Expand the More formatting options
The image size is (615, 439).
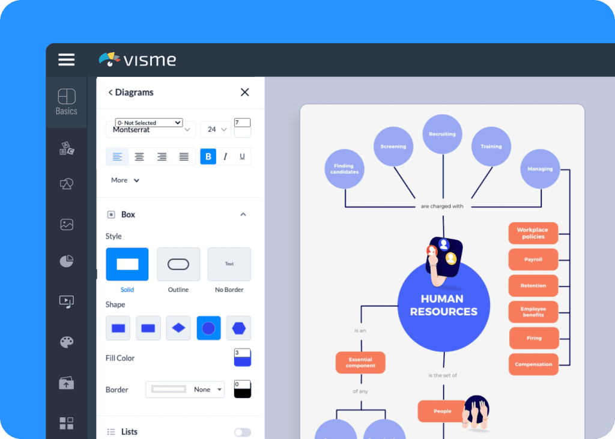point(124,180)
